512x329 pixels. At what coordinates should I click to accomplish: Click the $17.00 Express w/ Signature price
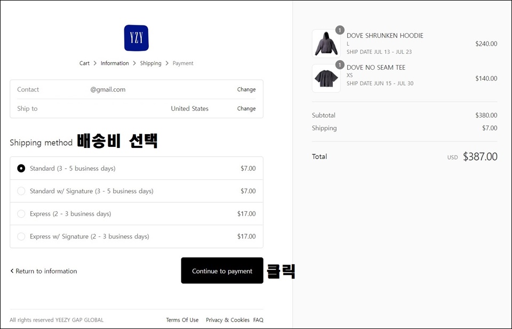tap(246, 236)
